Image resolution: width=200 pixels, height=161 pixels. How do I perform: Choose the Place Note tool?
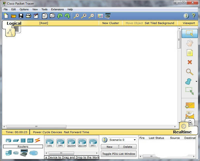click(x=190, y=53)
